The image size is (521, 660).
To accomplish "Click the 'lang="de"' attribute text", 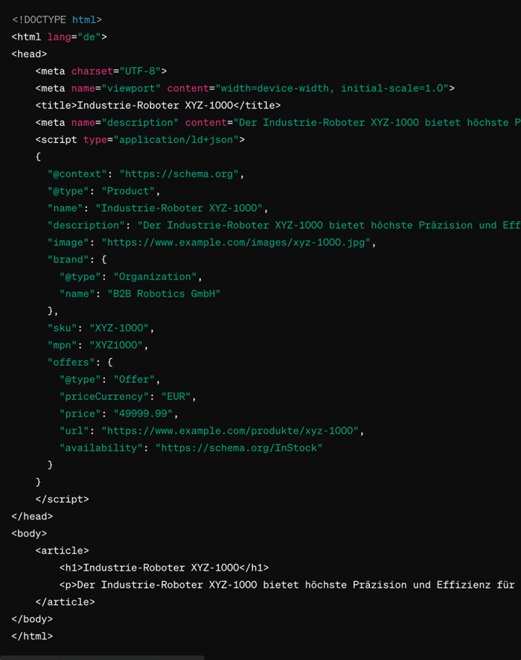I will click(x=74, y=37).
